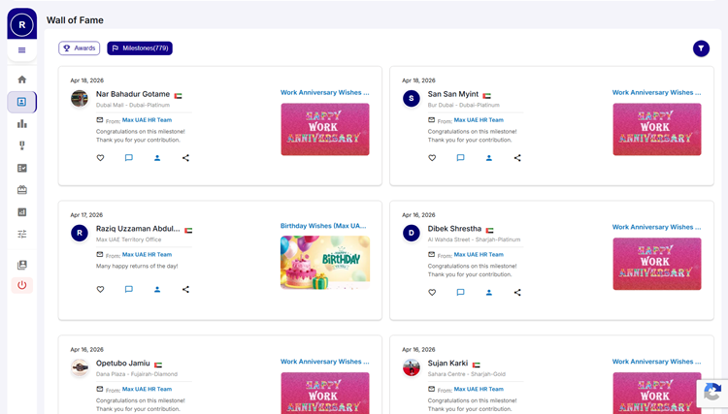Open filter funnel icon at top right

[700, 48]
